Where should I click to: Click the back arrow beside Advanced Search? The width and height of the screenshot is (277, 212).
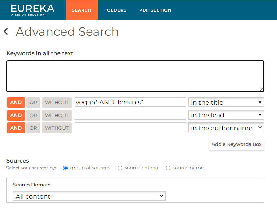(6, 32)
